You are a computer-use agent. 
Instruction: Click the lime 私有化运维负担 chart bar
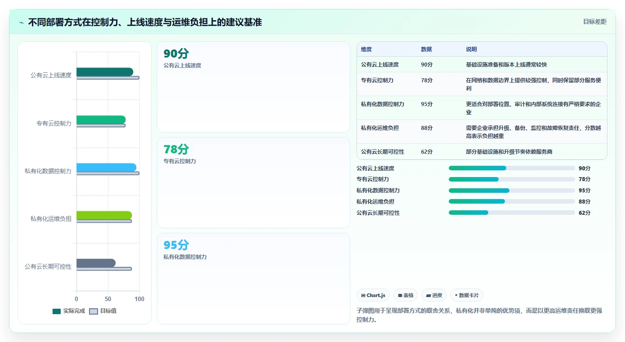104,215
